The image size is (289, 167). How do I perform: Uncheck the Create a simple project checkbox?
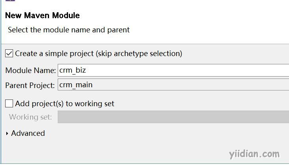pos(9,53)
